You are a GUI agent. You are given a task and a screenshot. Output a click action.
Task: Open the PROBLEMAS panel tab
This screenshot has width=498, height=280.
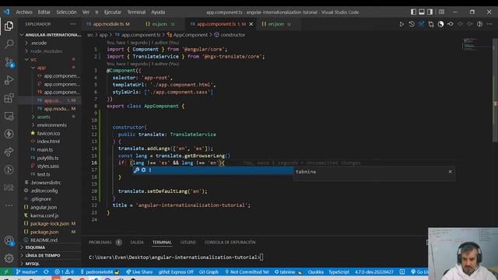click(100, 242)
